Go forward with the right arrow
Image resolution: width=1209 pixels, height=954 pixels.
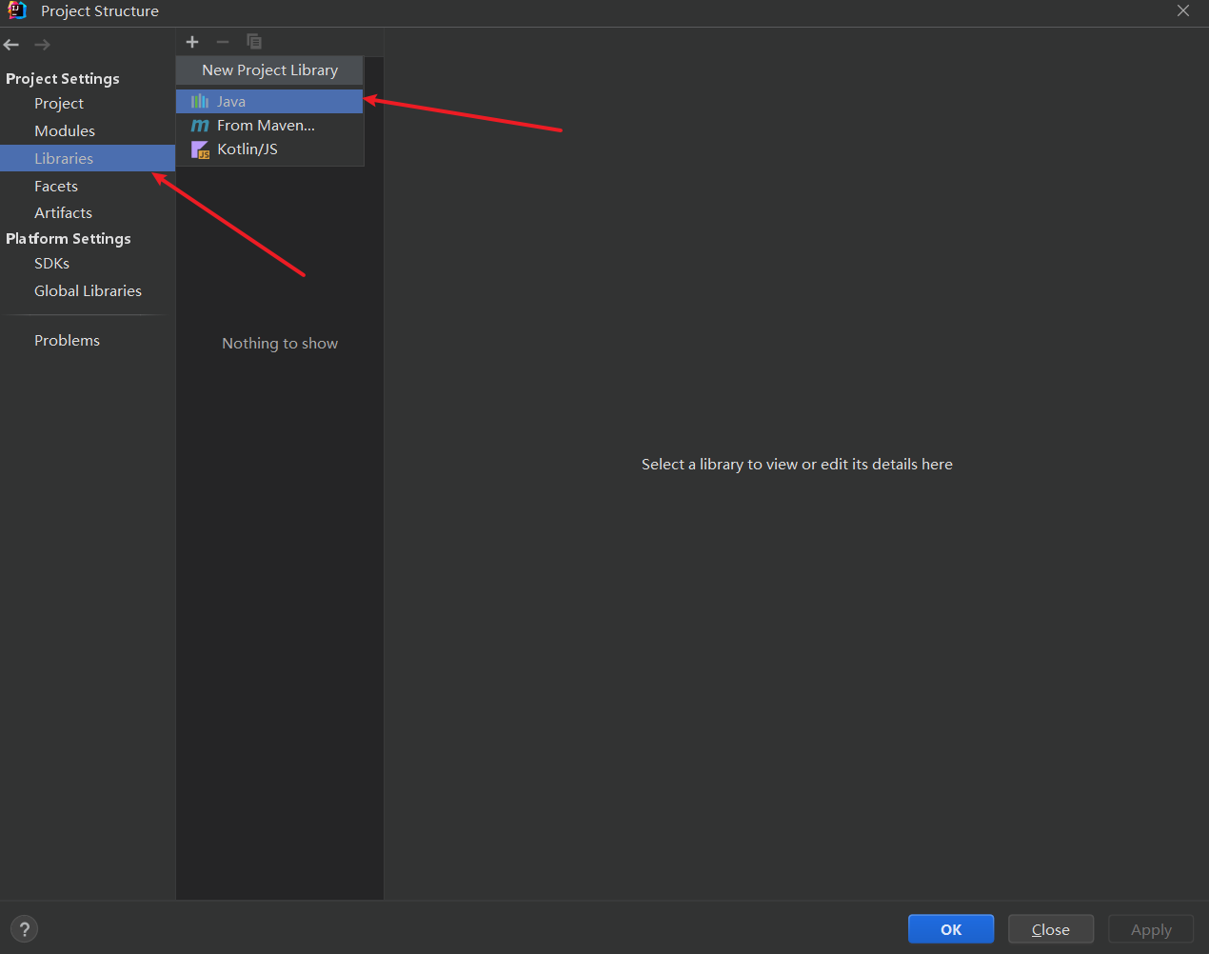tap(42, 45)
